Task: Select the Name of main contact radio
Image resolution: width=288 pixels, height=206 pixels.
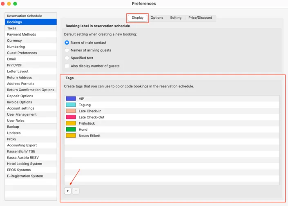Action: 67,43
